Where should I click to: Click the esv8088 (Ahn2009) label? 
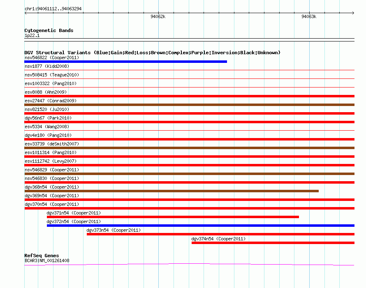(x=46, y=92)
